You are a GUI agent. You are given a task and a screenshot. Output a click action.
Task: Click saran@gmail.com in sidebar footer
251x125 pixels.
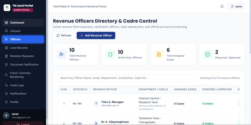click(21, 117)
